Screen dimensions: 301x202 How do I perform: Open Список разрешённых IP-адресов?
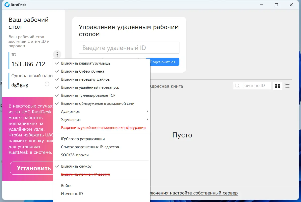click(x=102, y=147)
